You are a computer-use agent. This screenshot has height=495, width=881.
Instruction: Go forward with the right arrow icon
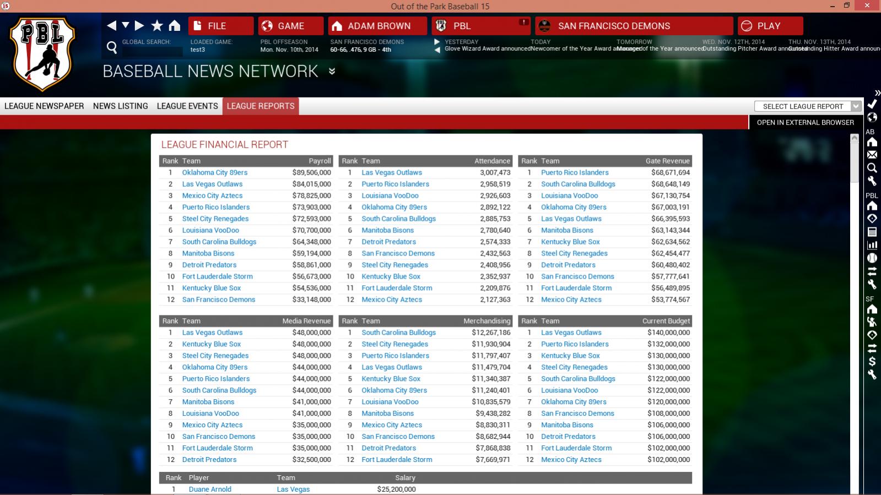pyautogui.click(x=139, y=25)
